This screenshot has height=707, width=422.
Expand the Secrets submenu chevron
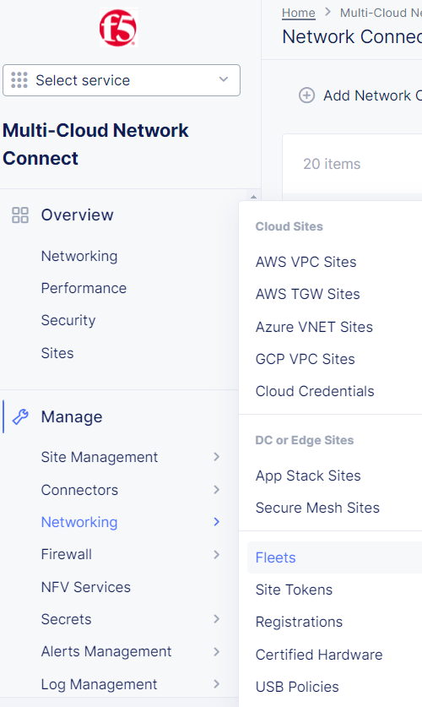point(217,619)
